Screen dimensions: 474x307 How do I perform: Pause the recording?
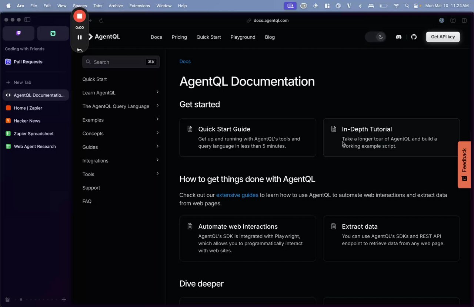(79, 37)
